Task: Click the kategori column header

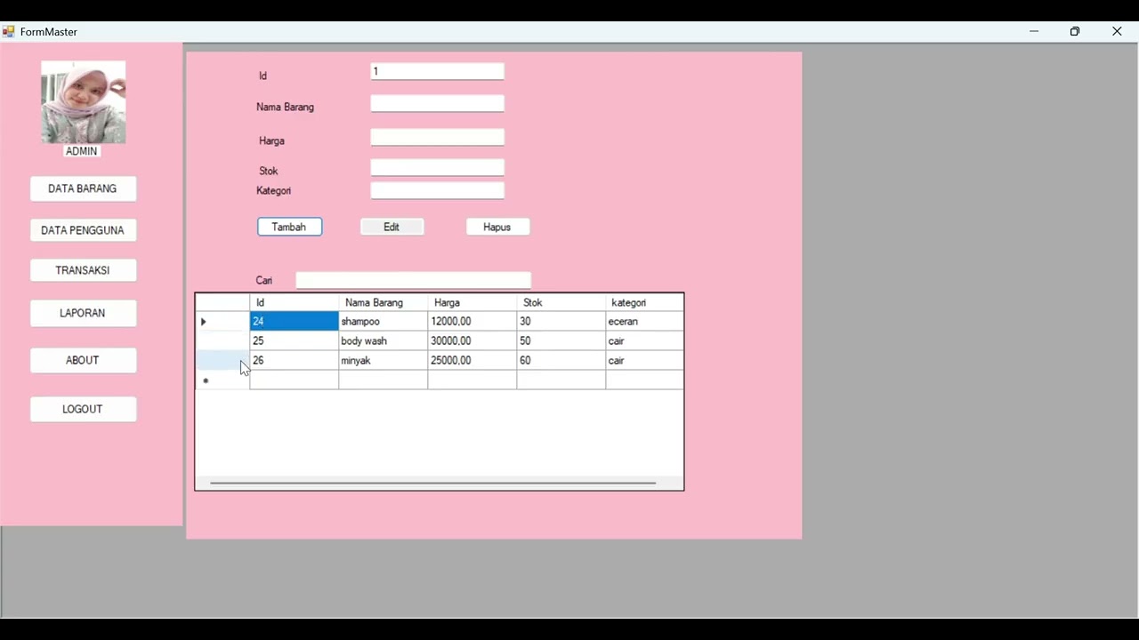Action: (645, 303)
